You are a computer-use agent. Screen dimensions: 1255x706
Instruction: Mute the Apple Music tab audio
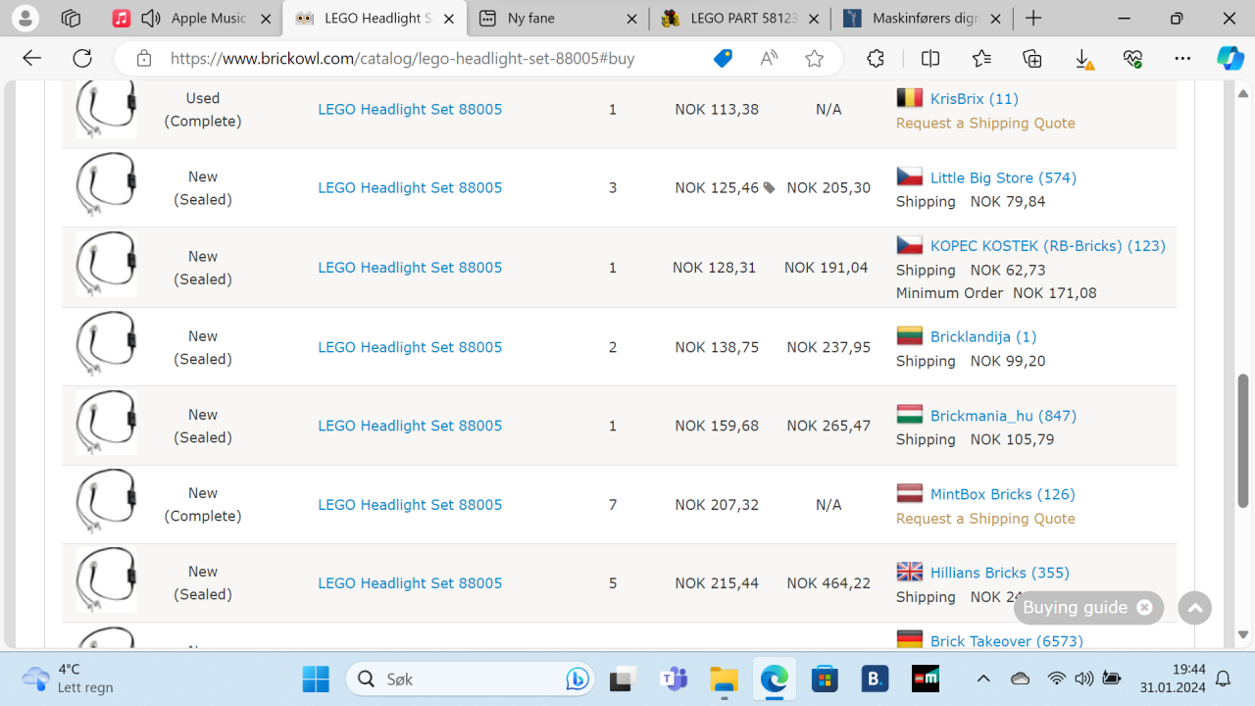[151, 19]
